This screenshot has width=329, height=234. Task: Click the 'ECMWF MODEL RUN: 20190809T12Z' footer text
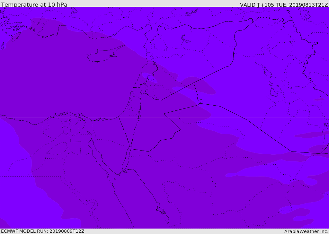click(43, 231)
